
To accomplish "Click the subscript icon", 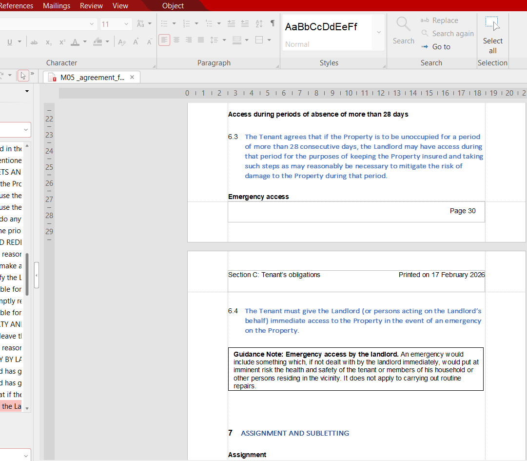I will [x=49, y=42].
